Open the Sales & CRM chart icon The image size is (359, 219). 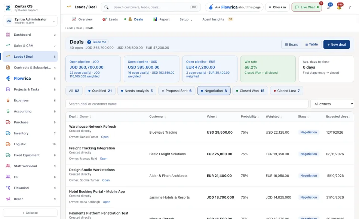tap(8, 45)
